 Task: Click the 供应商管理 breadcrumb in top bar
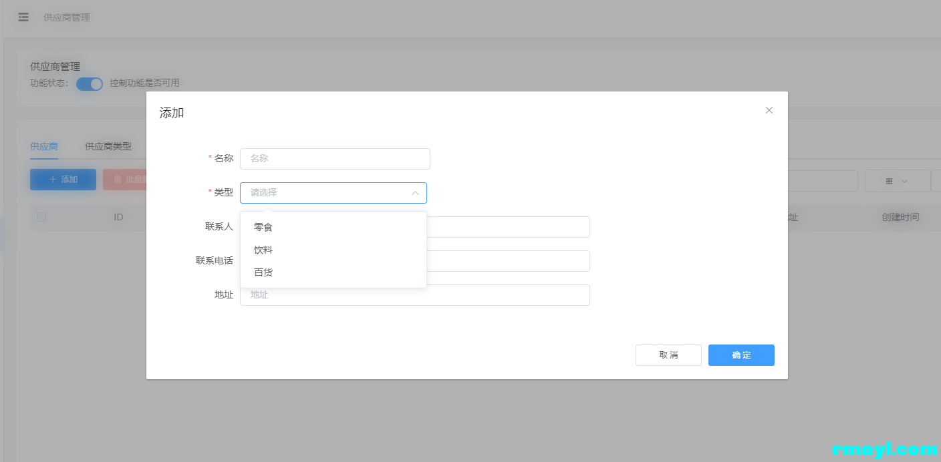(x=67, y=17)
